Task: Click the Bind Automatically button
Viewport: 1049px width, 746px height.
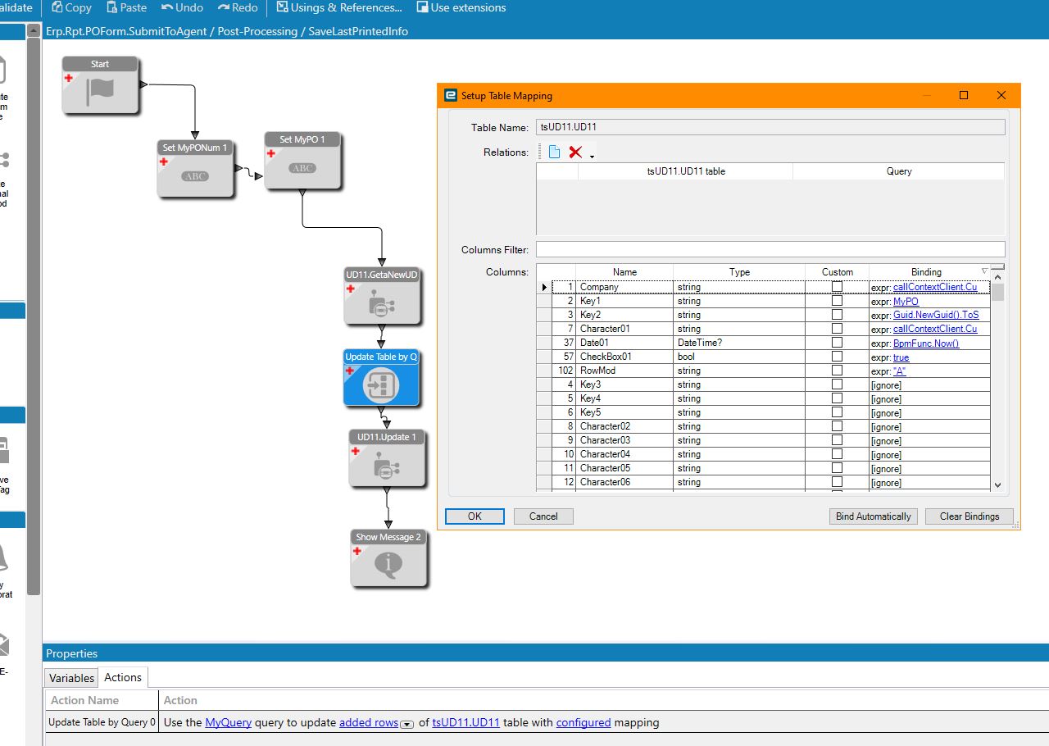Action: tap(873, 516)
